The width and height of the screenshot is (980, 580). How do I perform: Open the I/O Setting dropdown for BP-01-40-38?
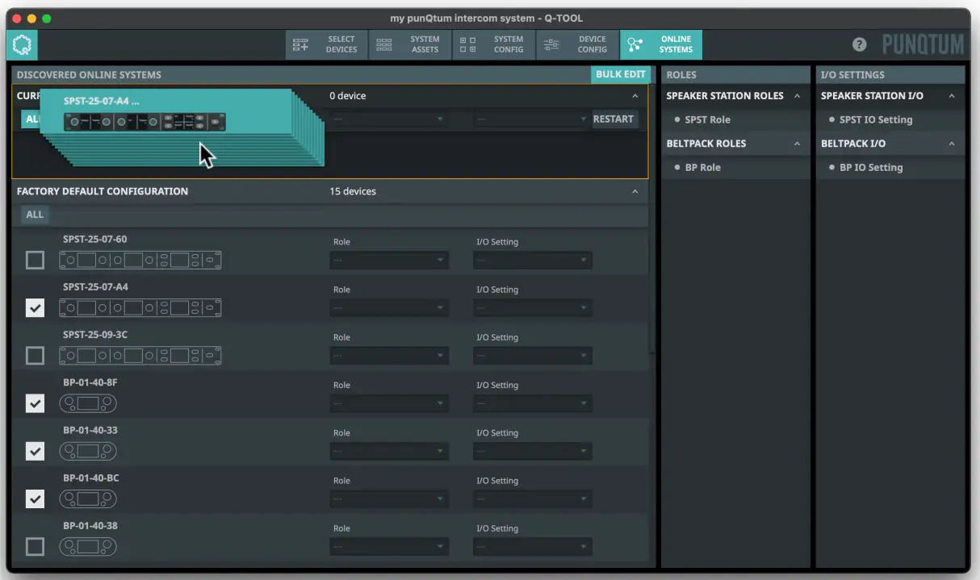pyautogui.click(x=532, y=546)
